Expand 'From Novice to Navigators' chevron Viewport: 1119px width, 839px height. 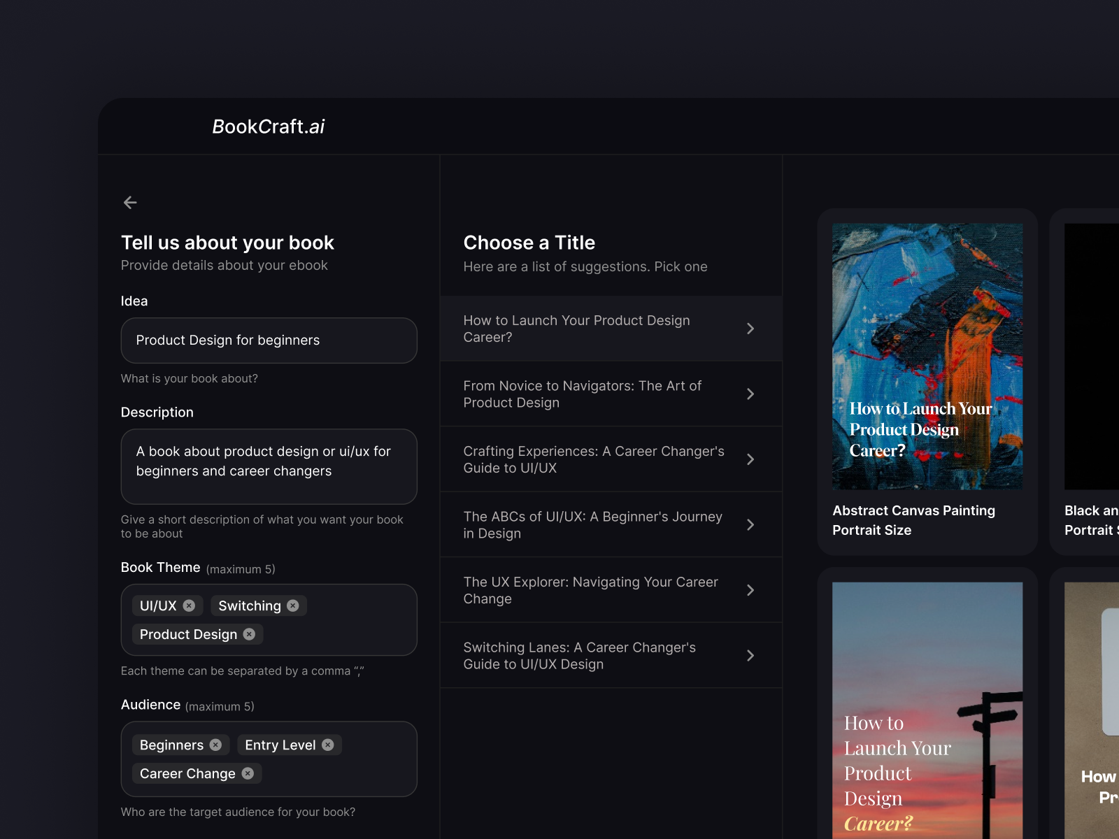[x=750, y=394]
